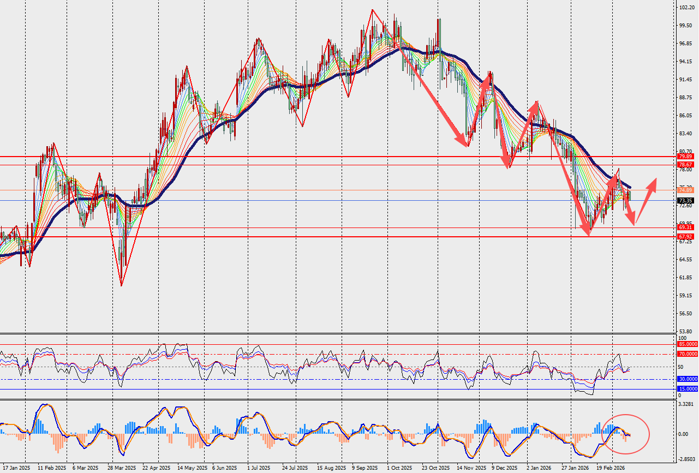Click the 64.55 price axis value
Image resolution: width=699 pixels, height=473 pixels.
(686, 260)
